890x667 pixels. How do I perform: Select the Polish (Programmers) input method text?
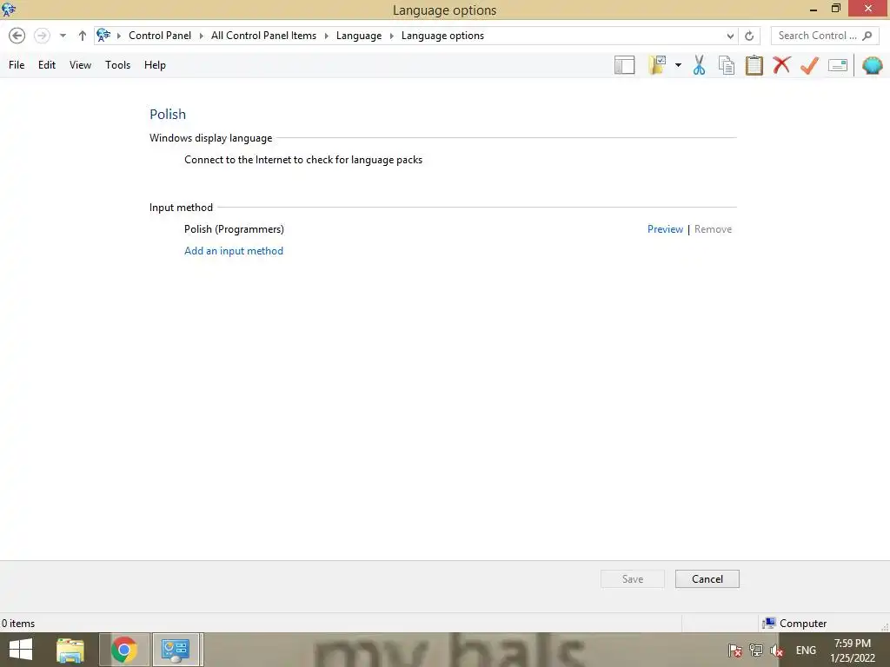click(x=234, y=229)
